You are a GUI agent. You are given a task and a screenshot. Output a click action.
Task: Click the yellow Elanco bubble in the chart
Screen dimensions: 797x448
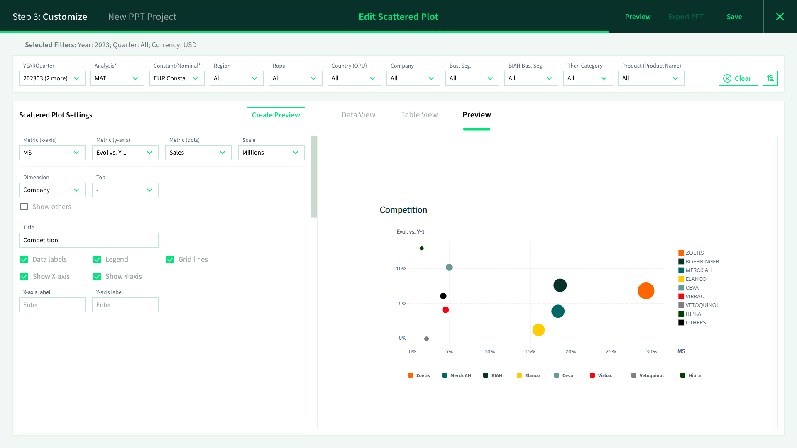coord(538,330)
